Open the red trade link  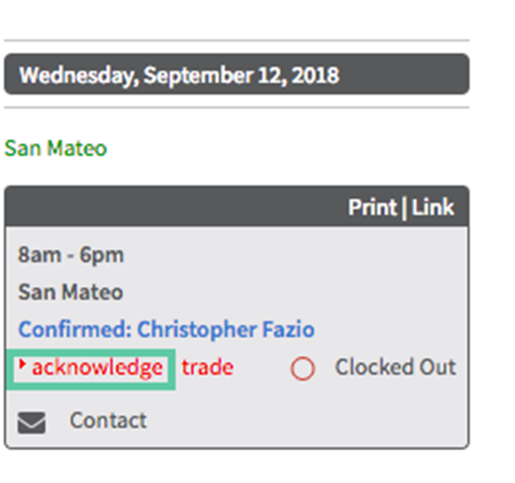pyautogui.click(x=207, y=367)
